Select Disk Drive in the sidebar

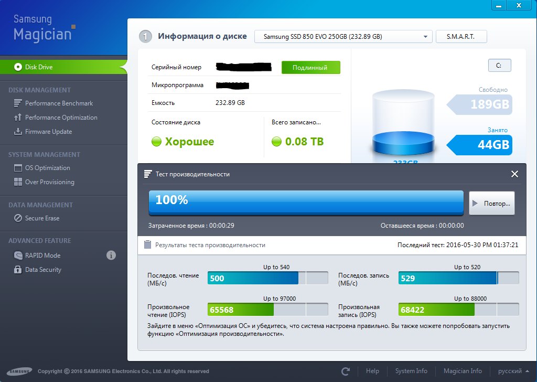pos(63,67)
